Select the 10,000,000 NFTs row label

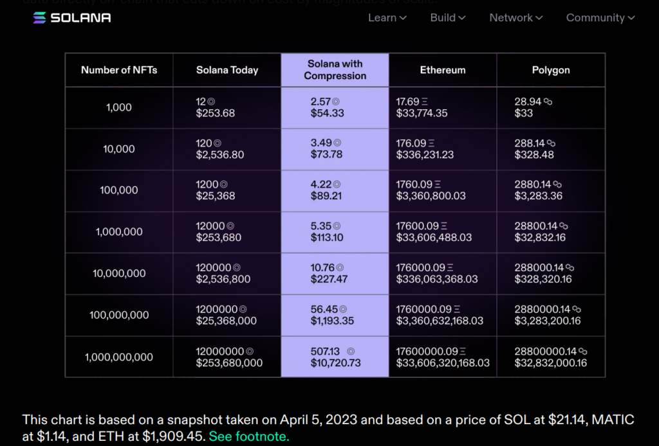[119, 274]
